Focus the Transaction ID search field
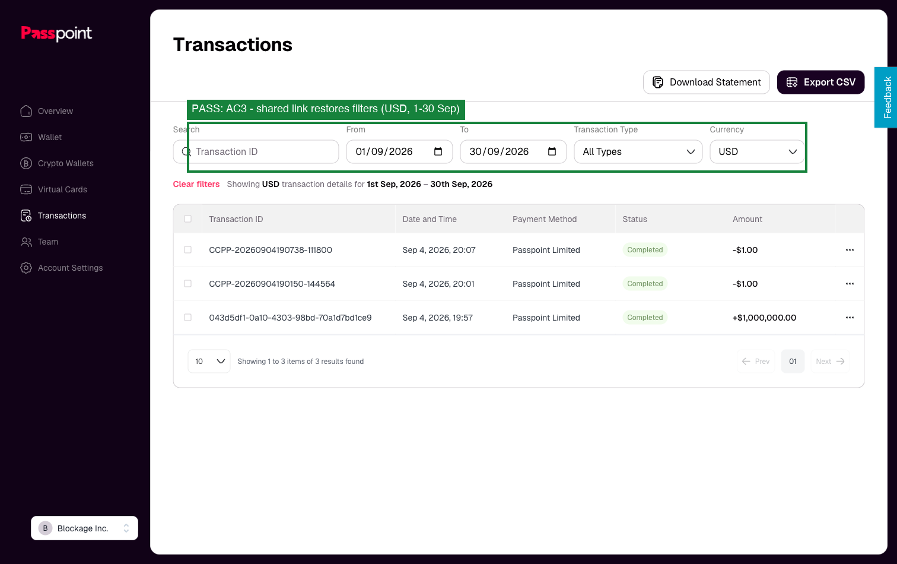Image resolution: width=897 pixels, height=564 pixels. [x=256, y=151]
